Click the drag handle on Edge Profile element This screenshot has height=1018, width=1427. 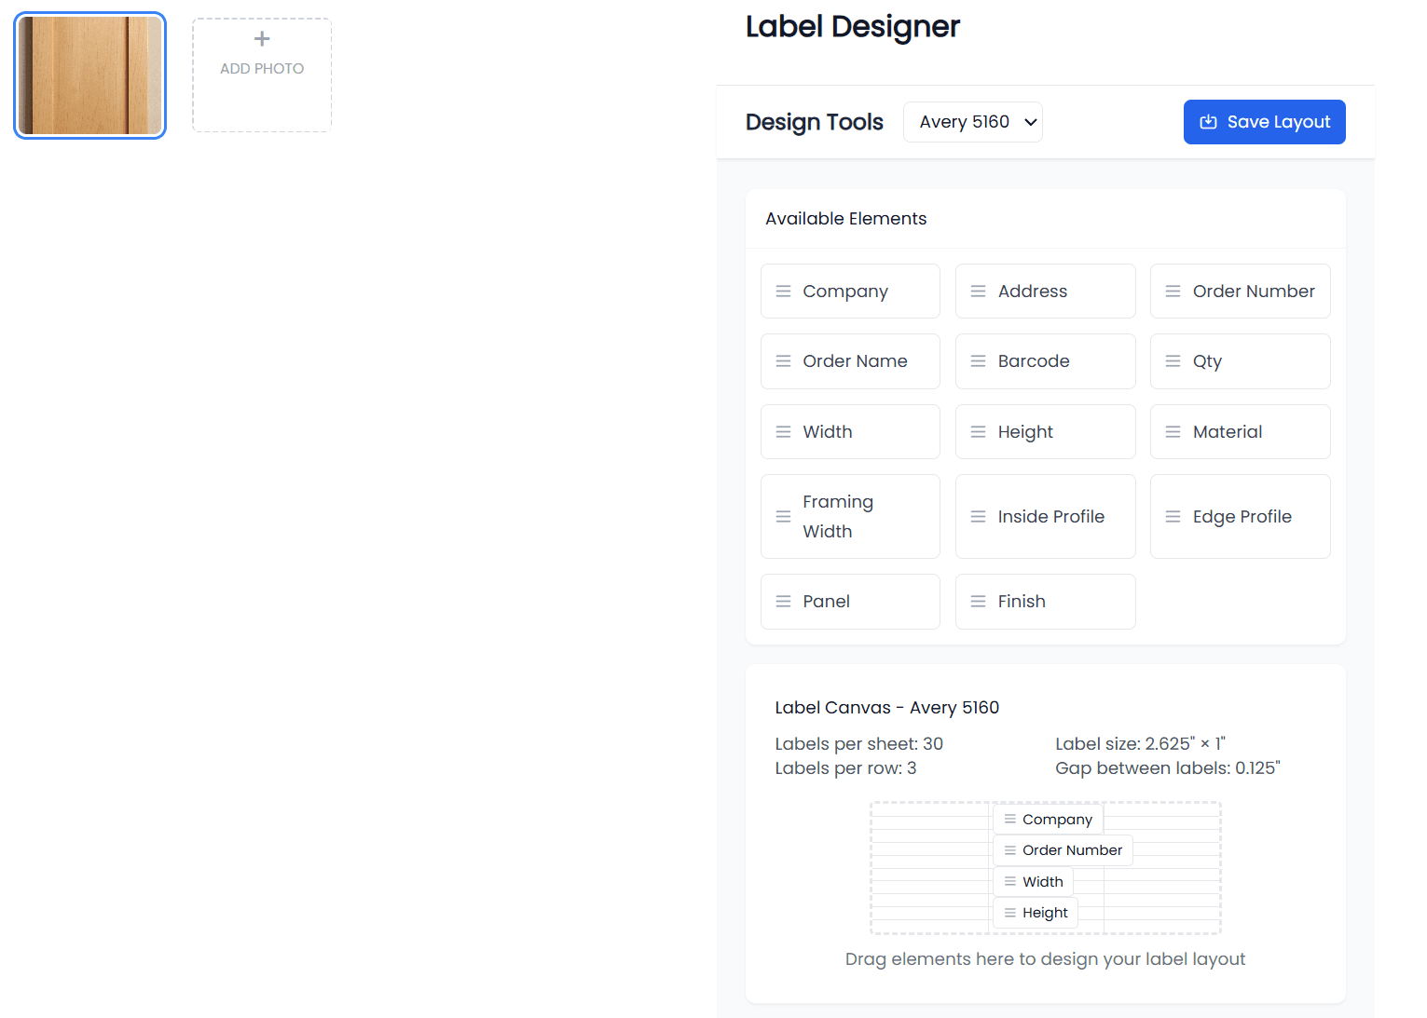tap(1173, 516)
